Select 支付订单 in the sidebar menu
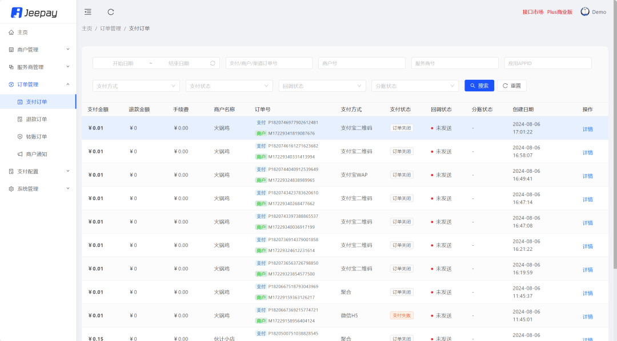617x341 pixels. point(37,102)
